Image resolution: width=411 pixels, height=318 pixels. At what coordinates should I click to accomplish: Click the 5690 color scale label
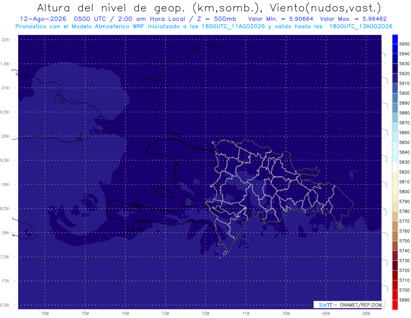pyautogui.click(x=404, y=300)
